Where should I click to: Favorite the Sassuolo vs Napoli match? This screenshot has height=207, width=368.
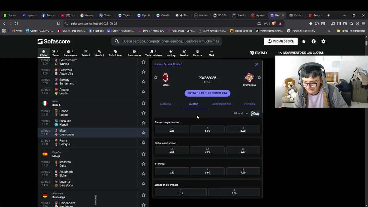(x=143, y=123)
